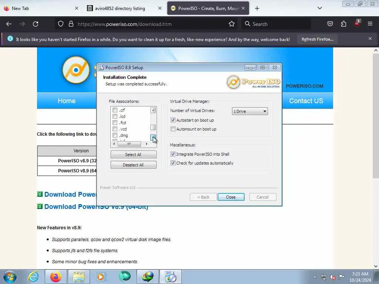Open Save to Pocket icon

point(330,24)
